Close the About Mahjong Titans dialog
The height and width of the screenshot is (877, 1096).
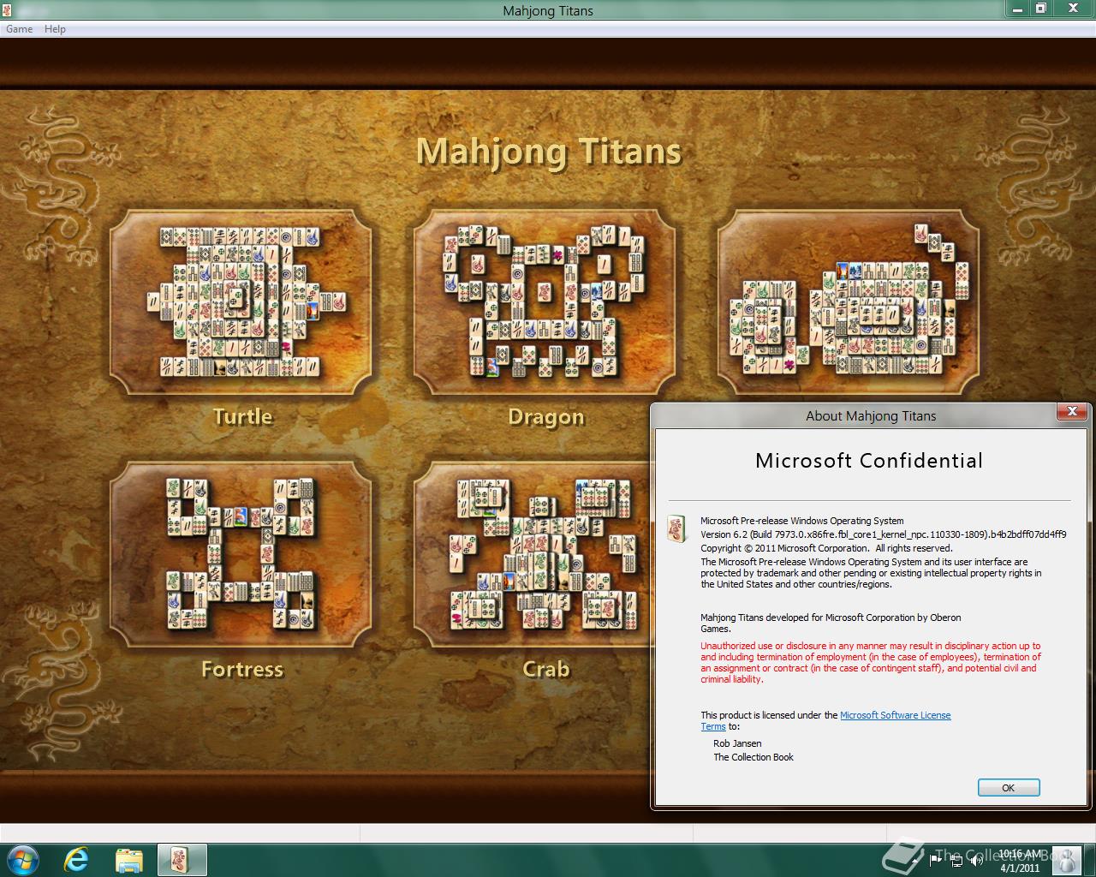click(1071, 412)
